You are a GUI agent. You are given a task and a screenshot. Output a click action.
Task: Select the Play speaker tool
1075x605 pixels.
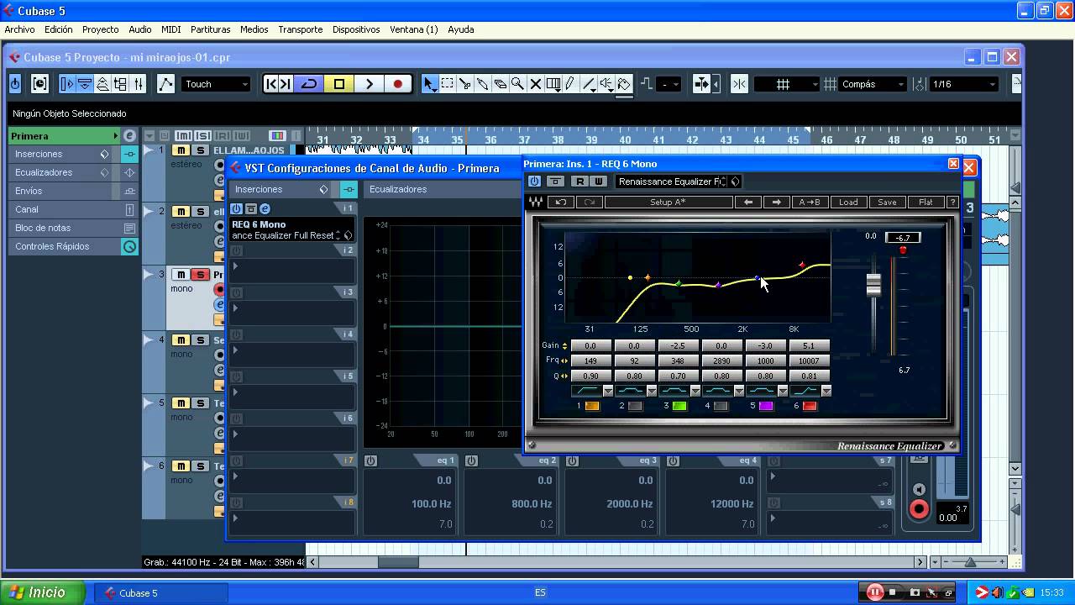click(606, 83)
